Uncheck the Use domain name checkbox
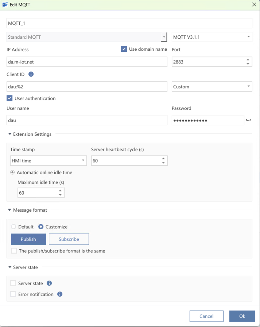Image resolution: width=260 pixels, height=327 pixels. pyautogui.click(x=124, y=49)
